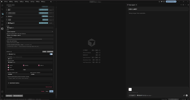
Task: Open the model picker in chat input
Action: pos(144,95)
